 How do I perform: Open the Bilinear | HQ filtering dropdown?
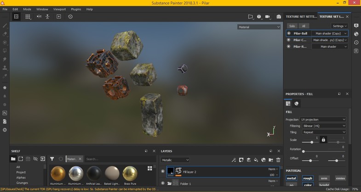click(x=324, y=126)
